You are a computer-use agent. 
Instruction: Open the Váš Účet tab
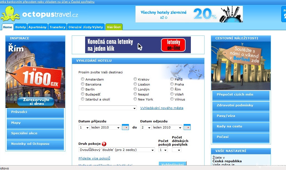tap(114, 27)
